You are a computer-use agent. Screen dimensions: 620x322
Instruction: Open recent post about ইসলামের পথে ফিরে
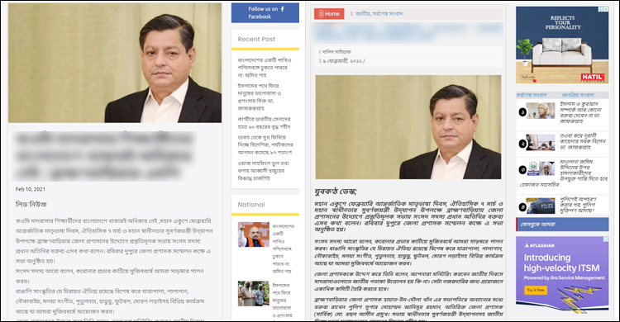pos(260,97)
